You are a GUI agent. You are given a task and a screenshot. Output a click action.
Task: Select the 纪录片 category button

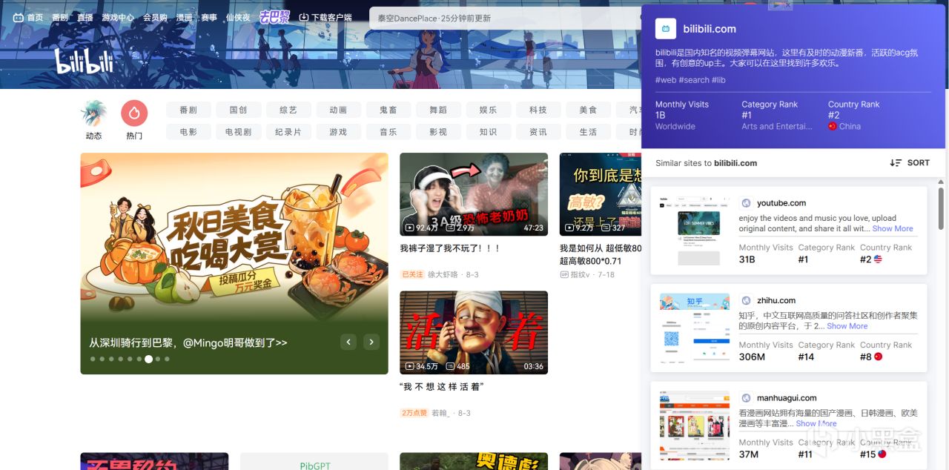click(288, 132)
